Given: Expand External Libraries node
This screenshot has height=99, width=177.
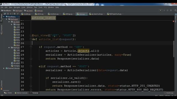Looking at the screenshot, I should (x=4, y=68).
